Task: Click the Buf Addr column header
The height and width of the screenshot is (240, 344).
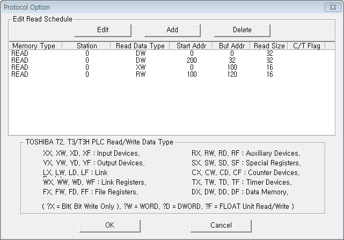Action: point(231,46)
